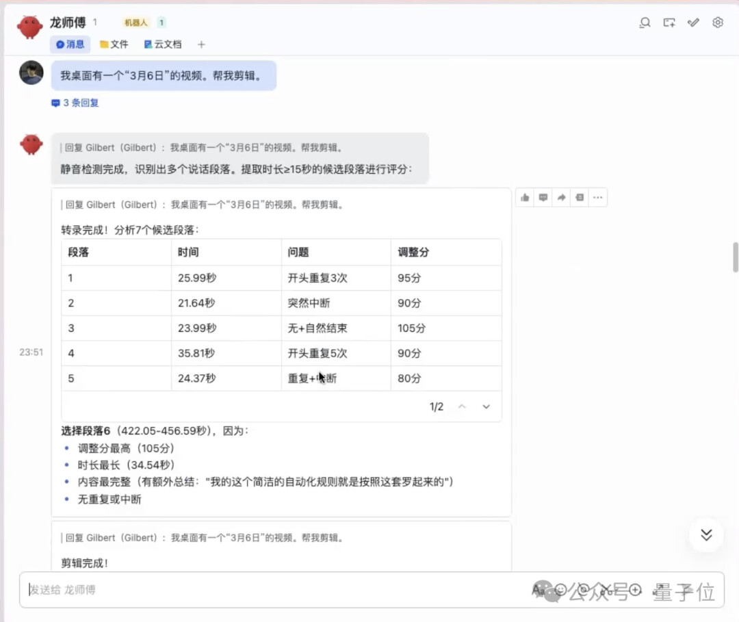Open more message actions (three dots)
This screenshot has width=739, height=622.
(x=597, y=198)
